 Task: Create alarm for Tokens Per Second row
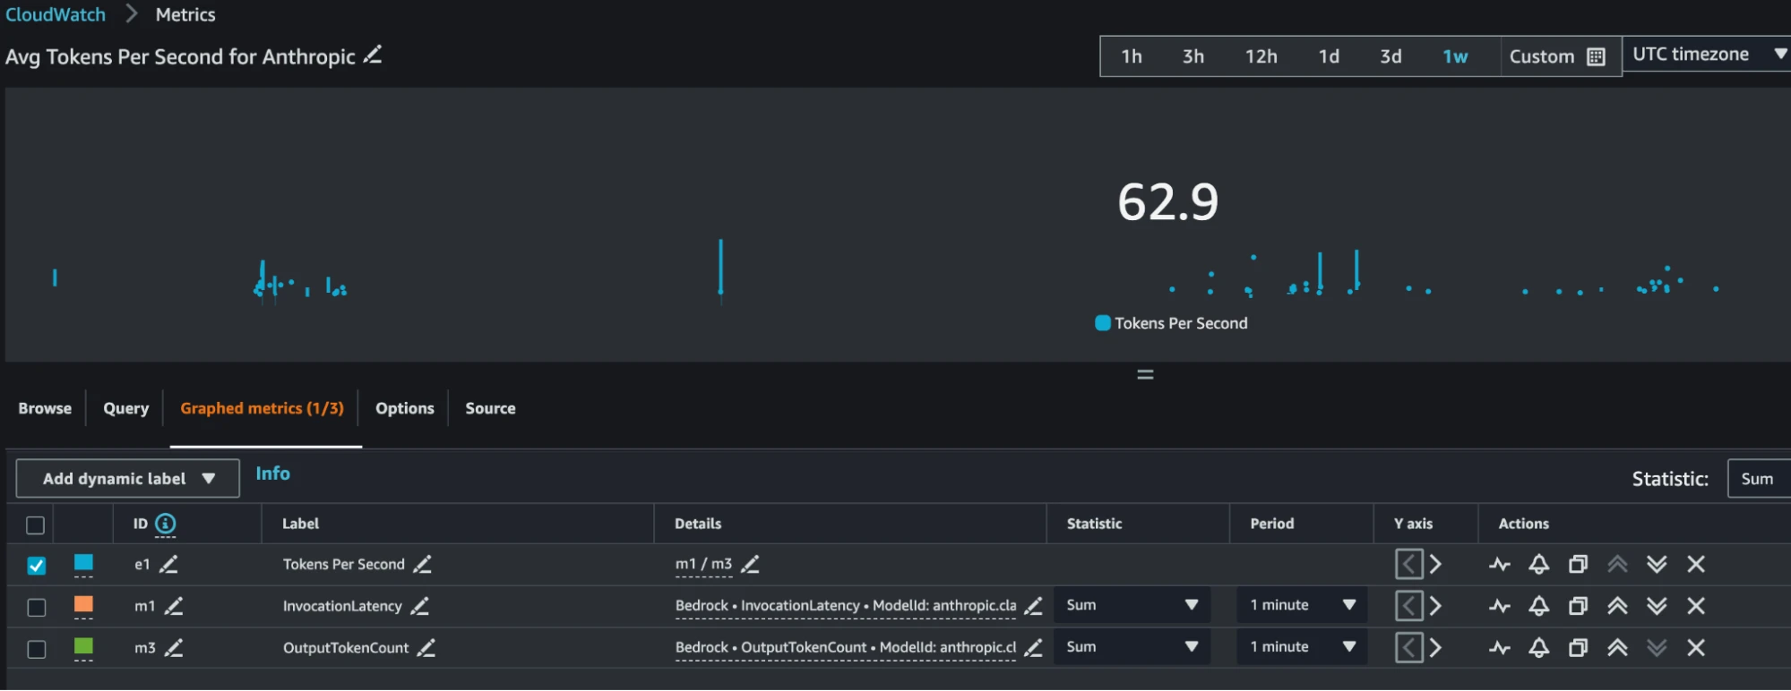coord(1538,564)
